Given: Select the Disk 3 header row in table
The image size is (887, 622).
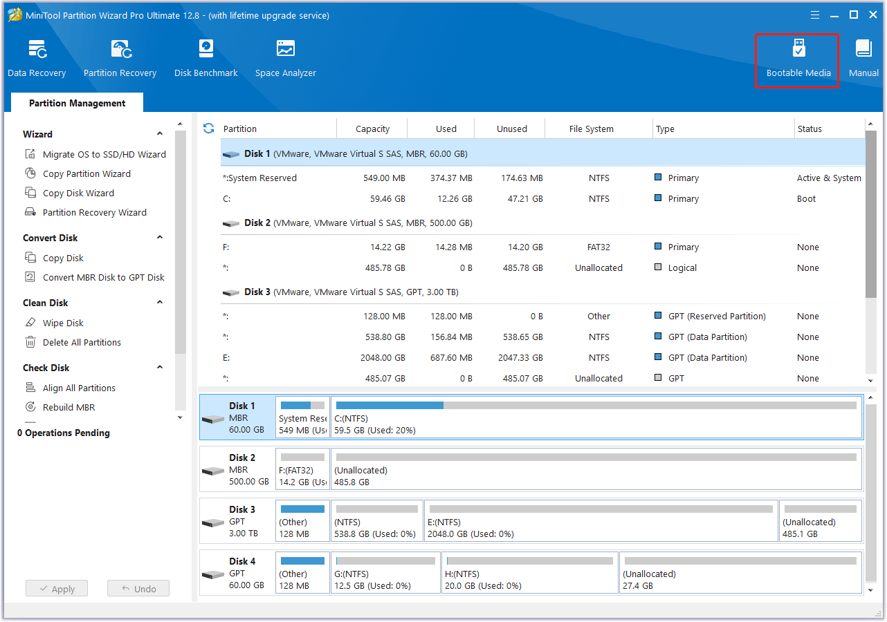Looking at the screenshot, I should (542, 292).
